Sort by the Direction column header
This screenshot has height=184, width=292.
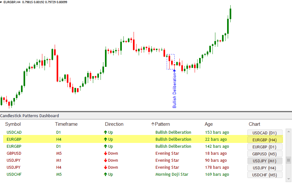114,124
